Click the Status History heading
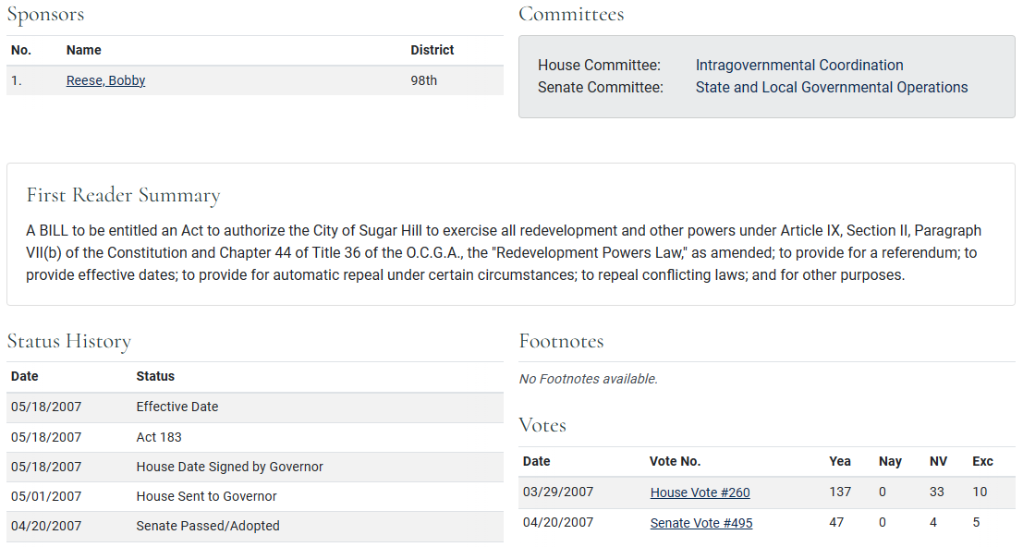This screenshot has height=547, width=1023. (x=69, y=341)
